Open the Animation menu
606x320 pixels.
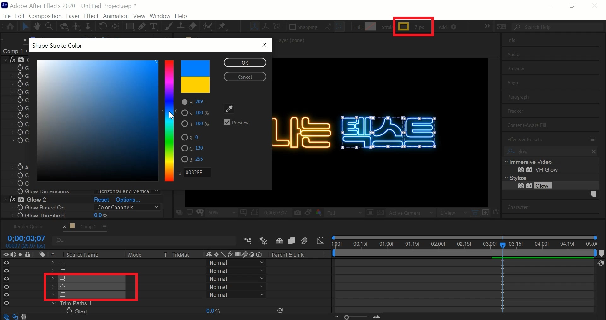[116, 16]
